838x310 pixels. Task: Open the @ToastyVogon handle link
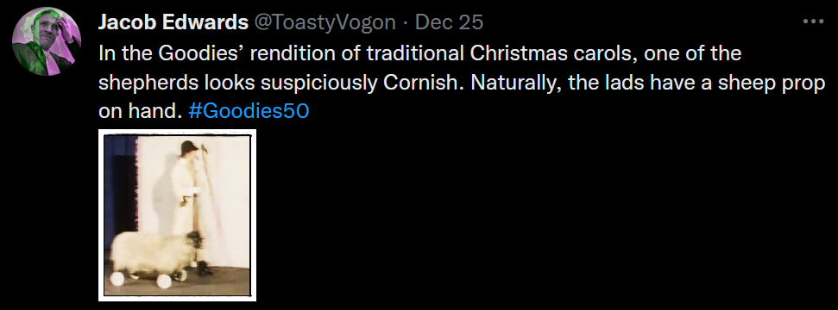pos(324,22)
